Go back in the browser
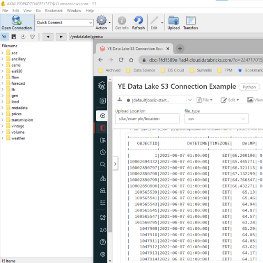Screen dimensions: 263x263 [100, 60]
